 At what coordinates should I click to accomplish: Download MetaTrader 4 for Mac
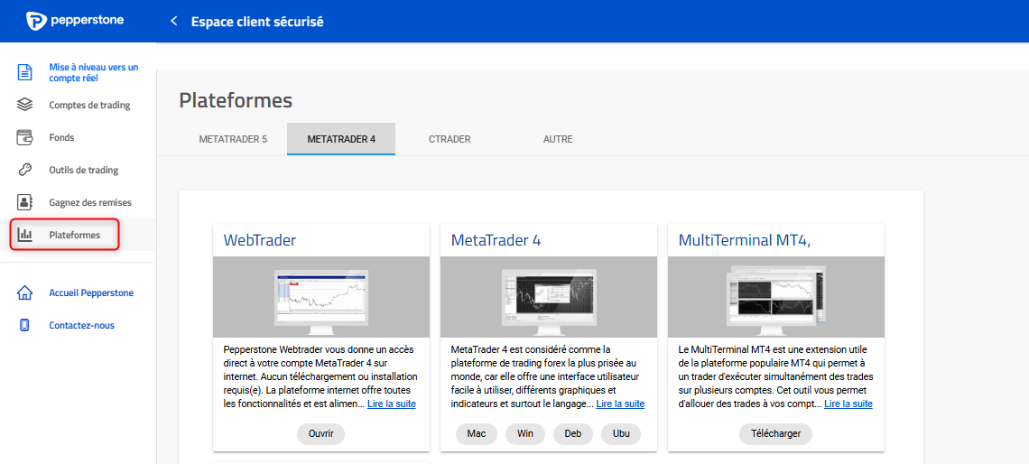coord(477,434)
